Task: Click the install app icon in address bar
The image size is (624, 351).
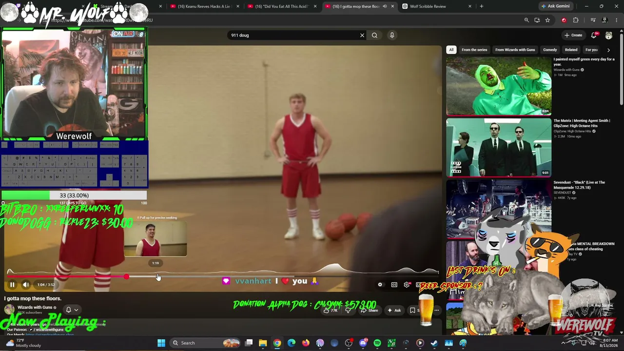Action: [x=537, y=20]
